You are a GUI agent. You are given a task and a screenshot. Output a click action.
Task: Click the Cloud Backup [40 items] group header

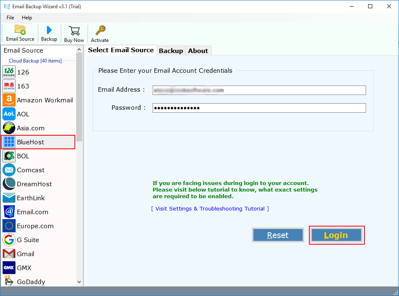coord(35,61)
